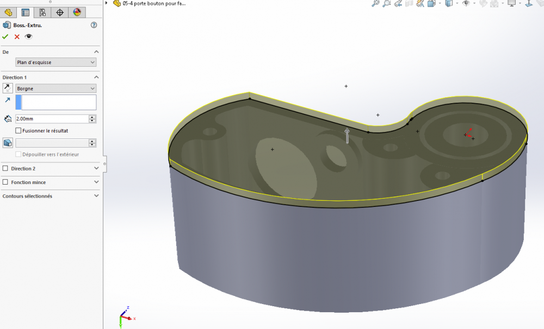Toggle the draft on/off button
The width and height of the screenshot is (544, 329).
pyautogui.click(x=8, y=143)
